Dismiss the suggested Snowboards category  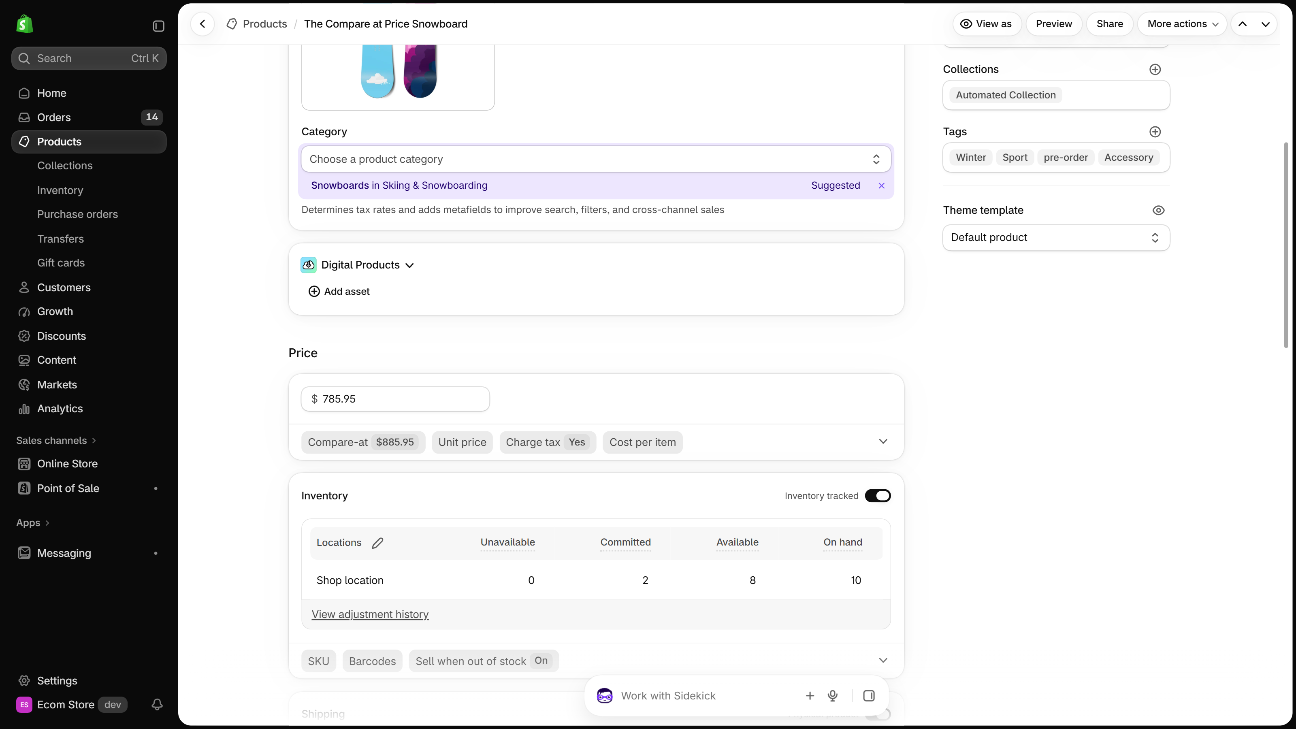(x=881, y=185)
